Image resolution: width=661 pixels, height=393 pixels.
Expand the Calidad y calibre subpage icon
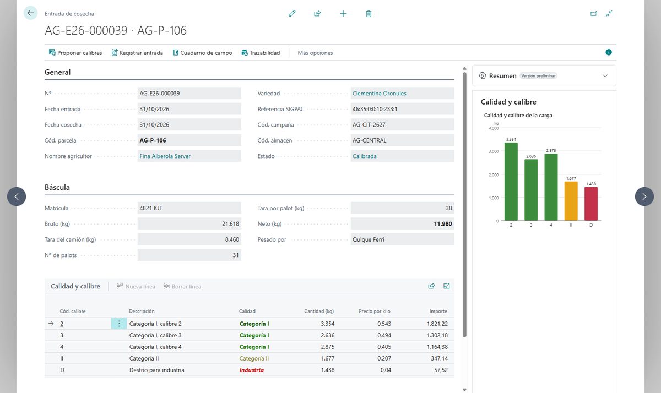click(447, 286)
